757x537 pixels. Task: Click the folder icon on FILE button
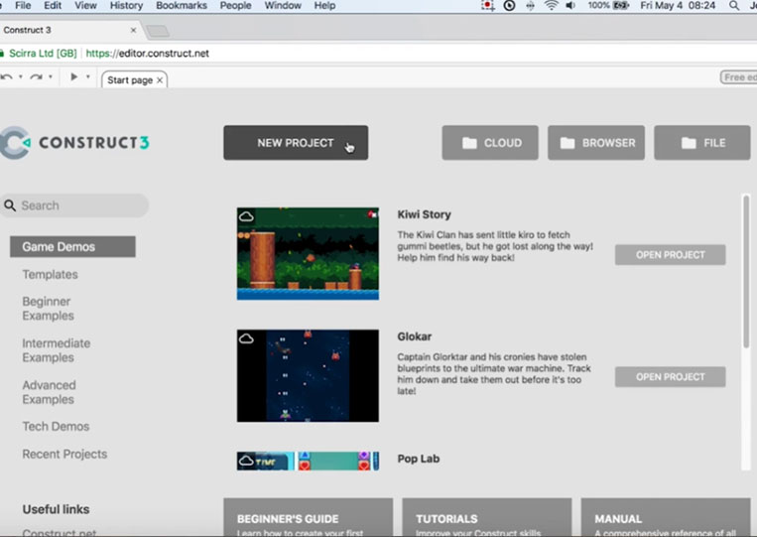tap(689, 143)
